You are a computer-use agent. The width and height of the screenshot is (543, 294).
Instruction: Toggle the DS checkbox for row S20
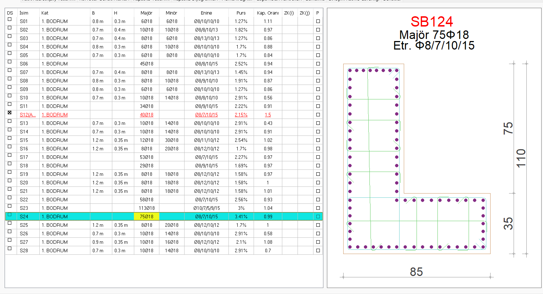10,181
